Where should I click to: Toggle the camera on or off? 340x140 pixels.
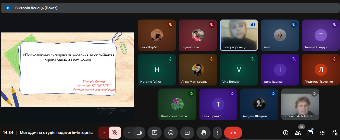pyautogui.click(x=139, y=133)
